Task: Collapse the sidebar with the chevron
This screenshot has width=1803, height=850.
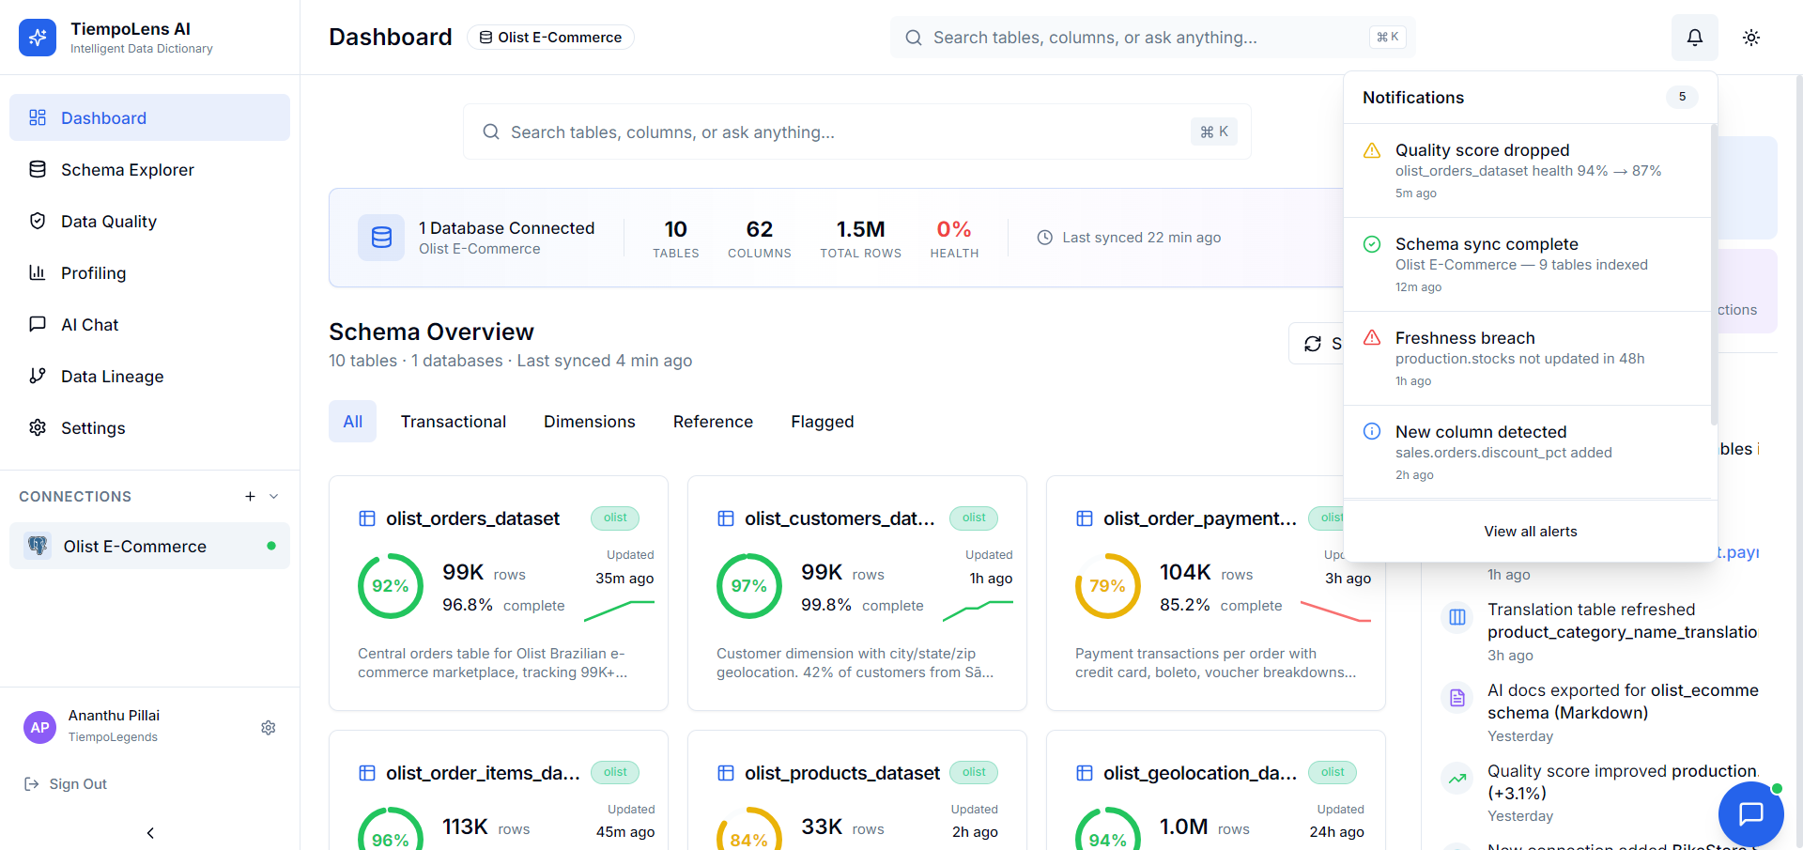Action: [150, 832]
